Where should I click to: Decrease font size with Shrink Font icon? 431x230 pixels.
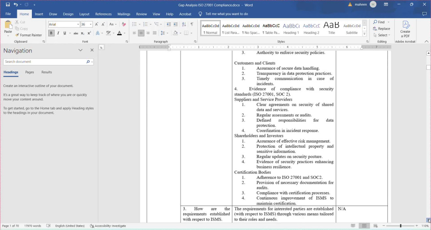click(103, 25)
